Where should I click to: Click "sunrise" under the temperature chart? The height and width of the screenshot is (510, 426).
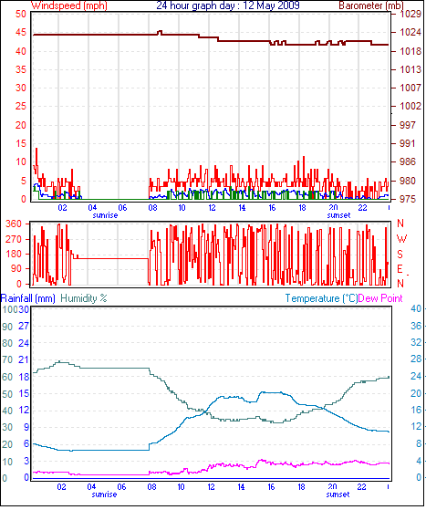(104, 494)
